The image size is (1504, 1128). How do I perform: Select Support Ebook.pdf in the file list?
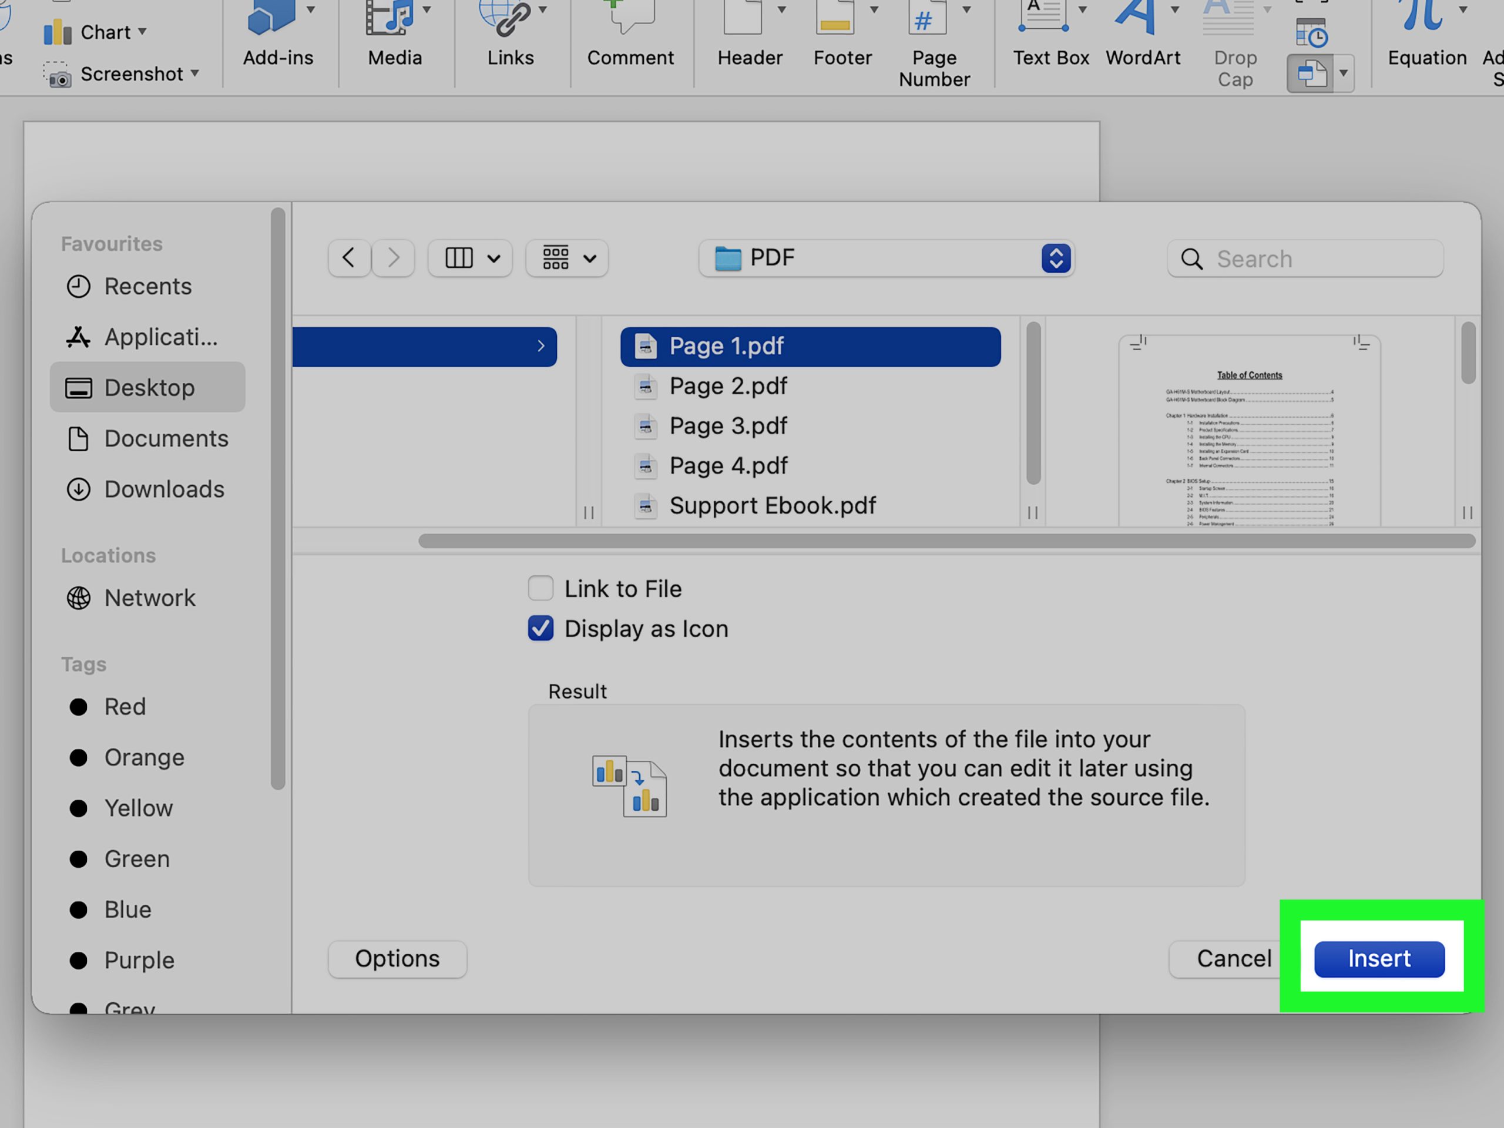pos(811,506)
